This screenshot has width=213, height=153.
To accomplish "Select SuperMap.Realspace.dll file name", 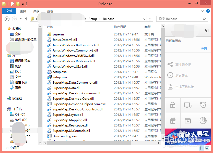I will click(70, 125).
